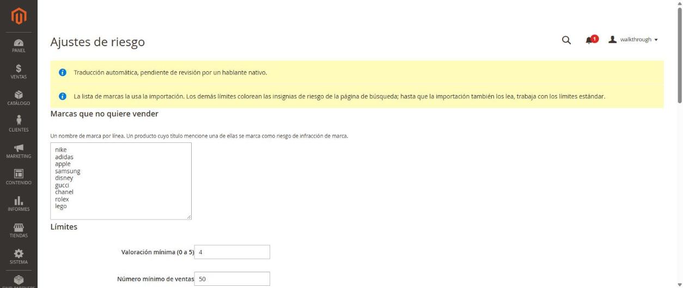Open the Catálogo sidebar menu

(19, 98)
